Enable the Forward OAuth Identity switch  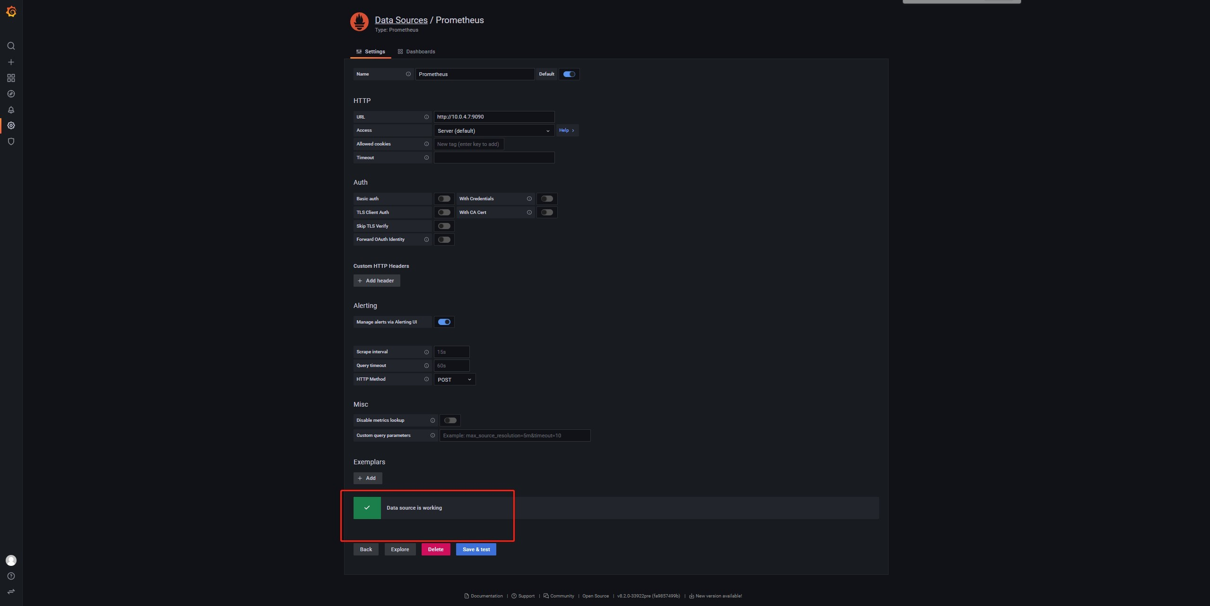pos(444,240)
